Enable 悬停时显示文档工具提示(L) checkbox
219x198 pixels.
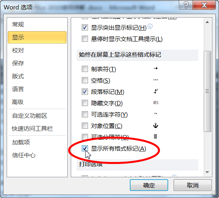pyautogui.click(x=85, y=39)
